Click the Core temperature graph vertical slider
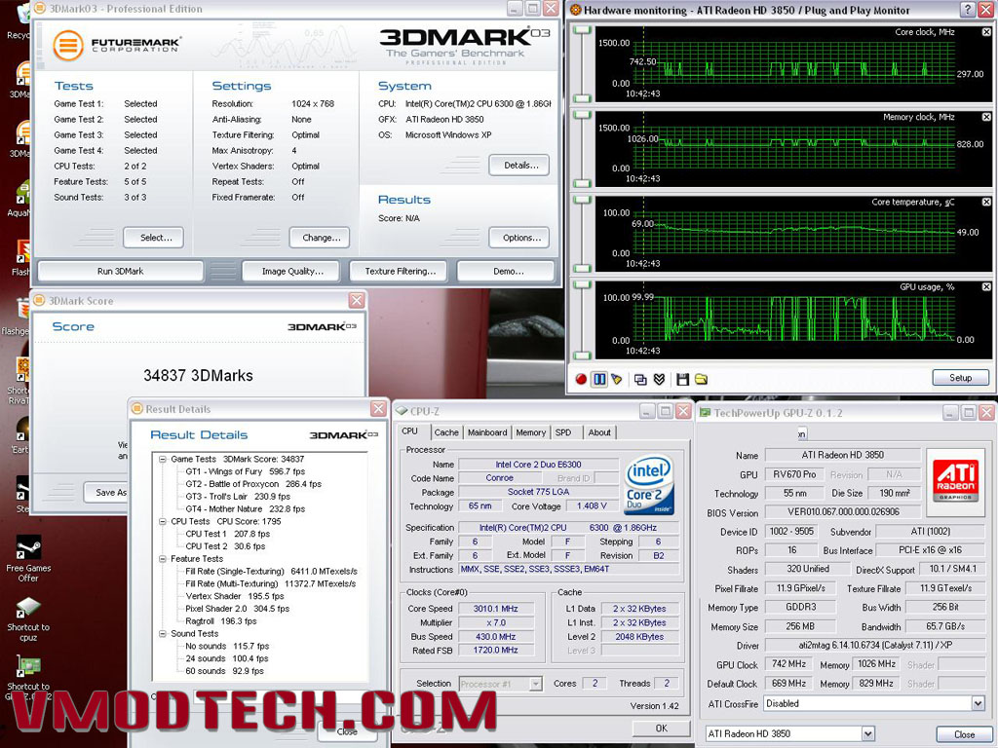Image resolution: width=998 pixels, height=748 pixels. click(x=583, y=234)
